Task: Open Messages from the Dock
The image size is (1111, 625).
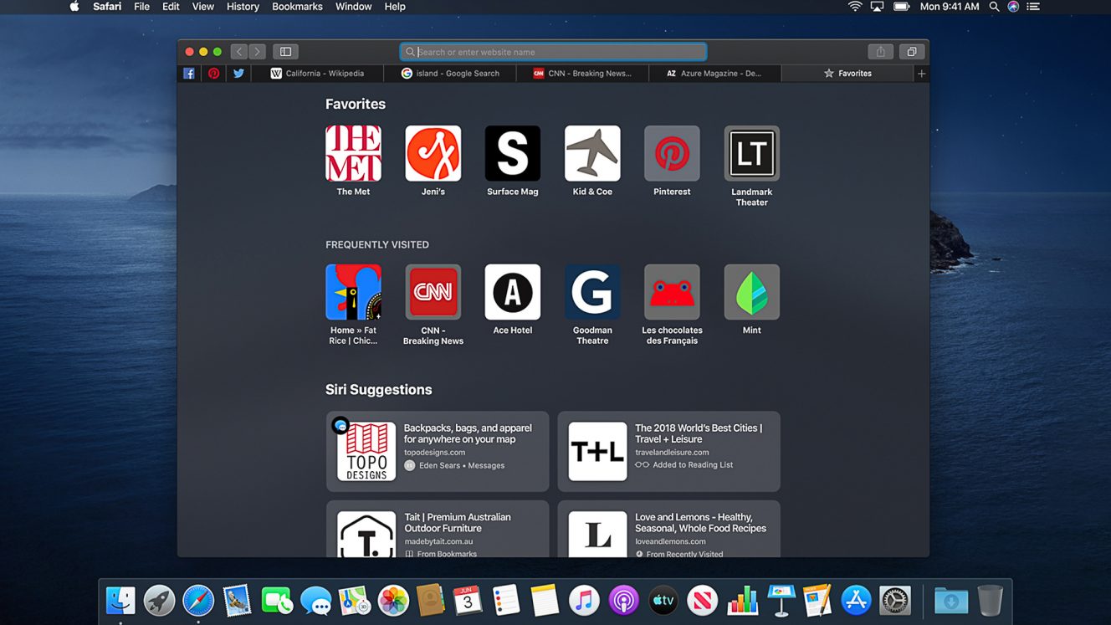Action: click(x=315, y=600)
